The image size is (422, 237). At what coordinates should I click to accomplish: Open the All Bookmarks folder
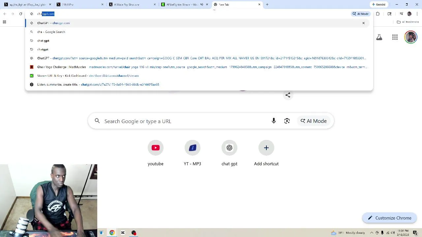click(408, 22)
